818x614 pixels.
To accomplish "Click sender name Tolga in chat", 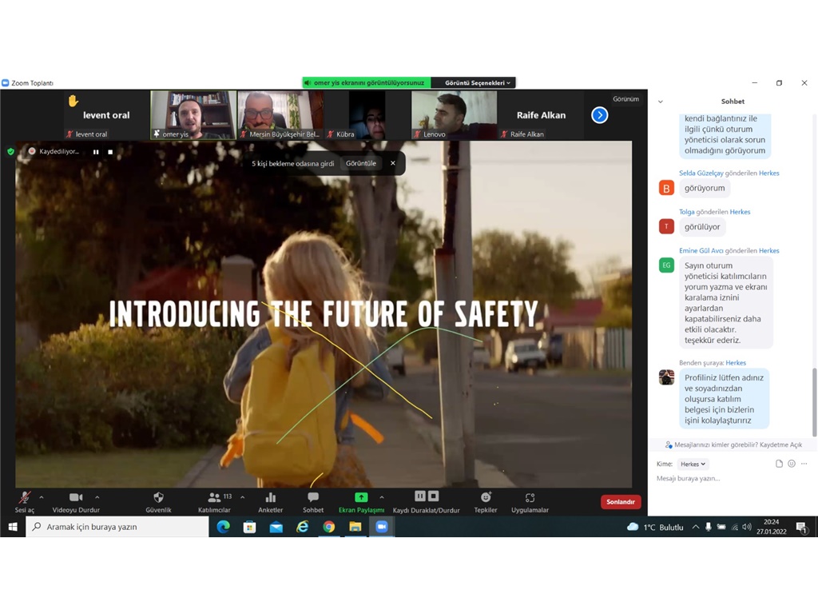I will [x=686, y=212].
